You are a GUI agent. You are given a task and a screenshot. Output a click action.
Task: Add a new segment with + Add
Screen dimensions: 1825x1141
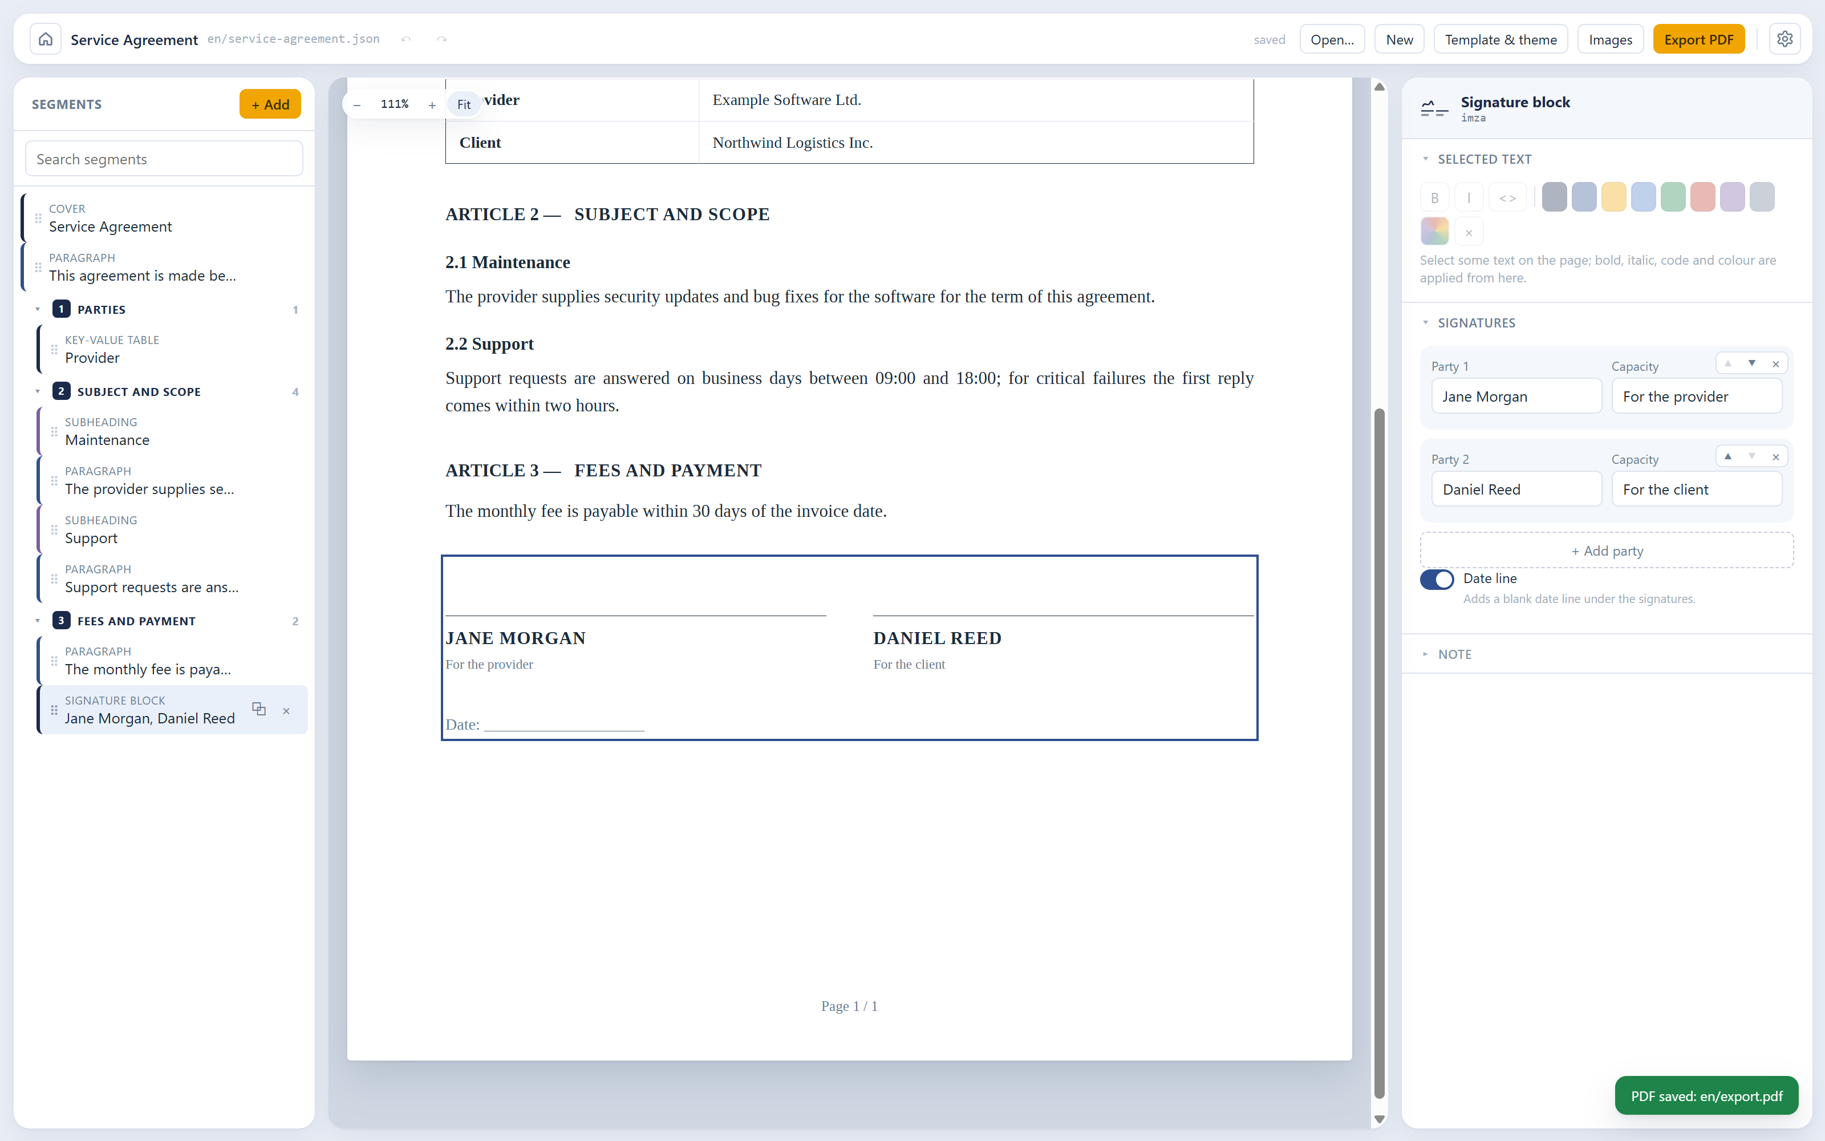(270, 104)
